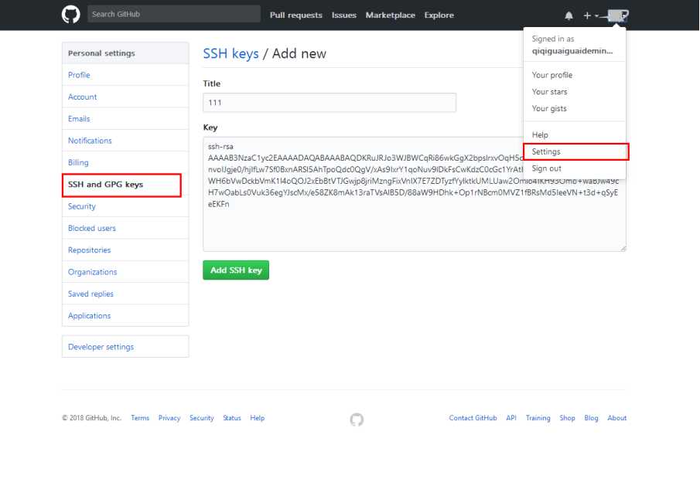The width and height of the screenshot is (700, 496).
Task: Open the About footer link
Action: (617, 418)
